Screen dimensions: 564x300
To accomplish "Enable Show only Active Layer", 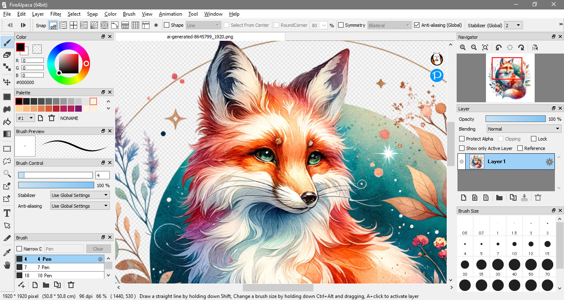I will [462, 148].
